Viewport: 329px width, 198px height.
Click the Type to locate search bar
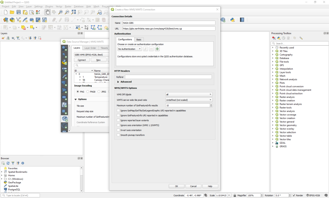(20, 195)
